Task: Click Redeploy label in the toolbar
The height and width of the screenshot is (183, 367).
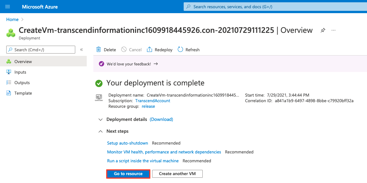Action: (x=164, y=50)
